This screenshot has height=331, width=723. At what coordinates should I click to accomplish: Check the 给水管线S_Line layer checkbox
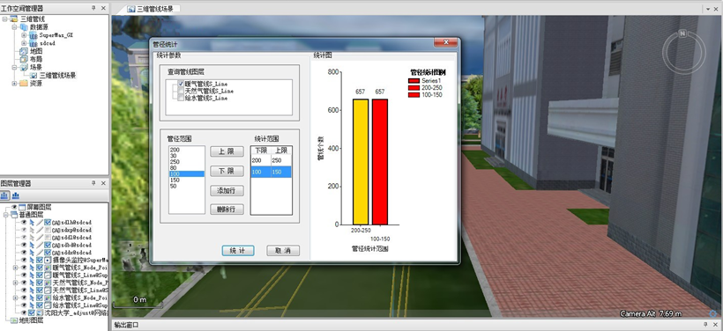[182, 98]
